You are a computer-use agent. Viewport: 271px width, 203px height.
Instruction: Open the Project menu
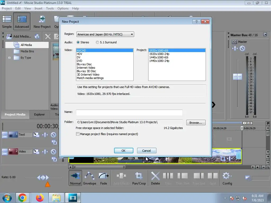point(7,8)
